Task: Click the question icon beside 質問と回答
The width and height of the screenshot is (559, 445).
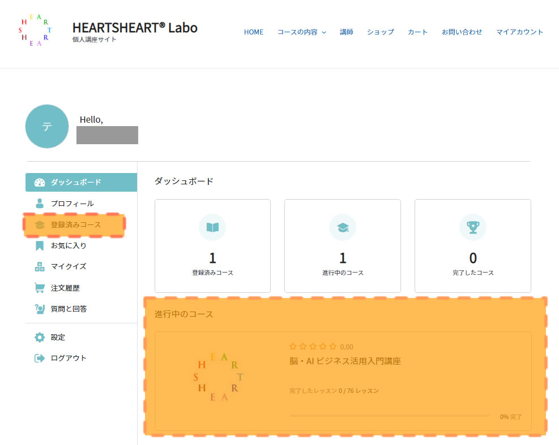Action: coord(40,309)
